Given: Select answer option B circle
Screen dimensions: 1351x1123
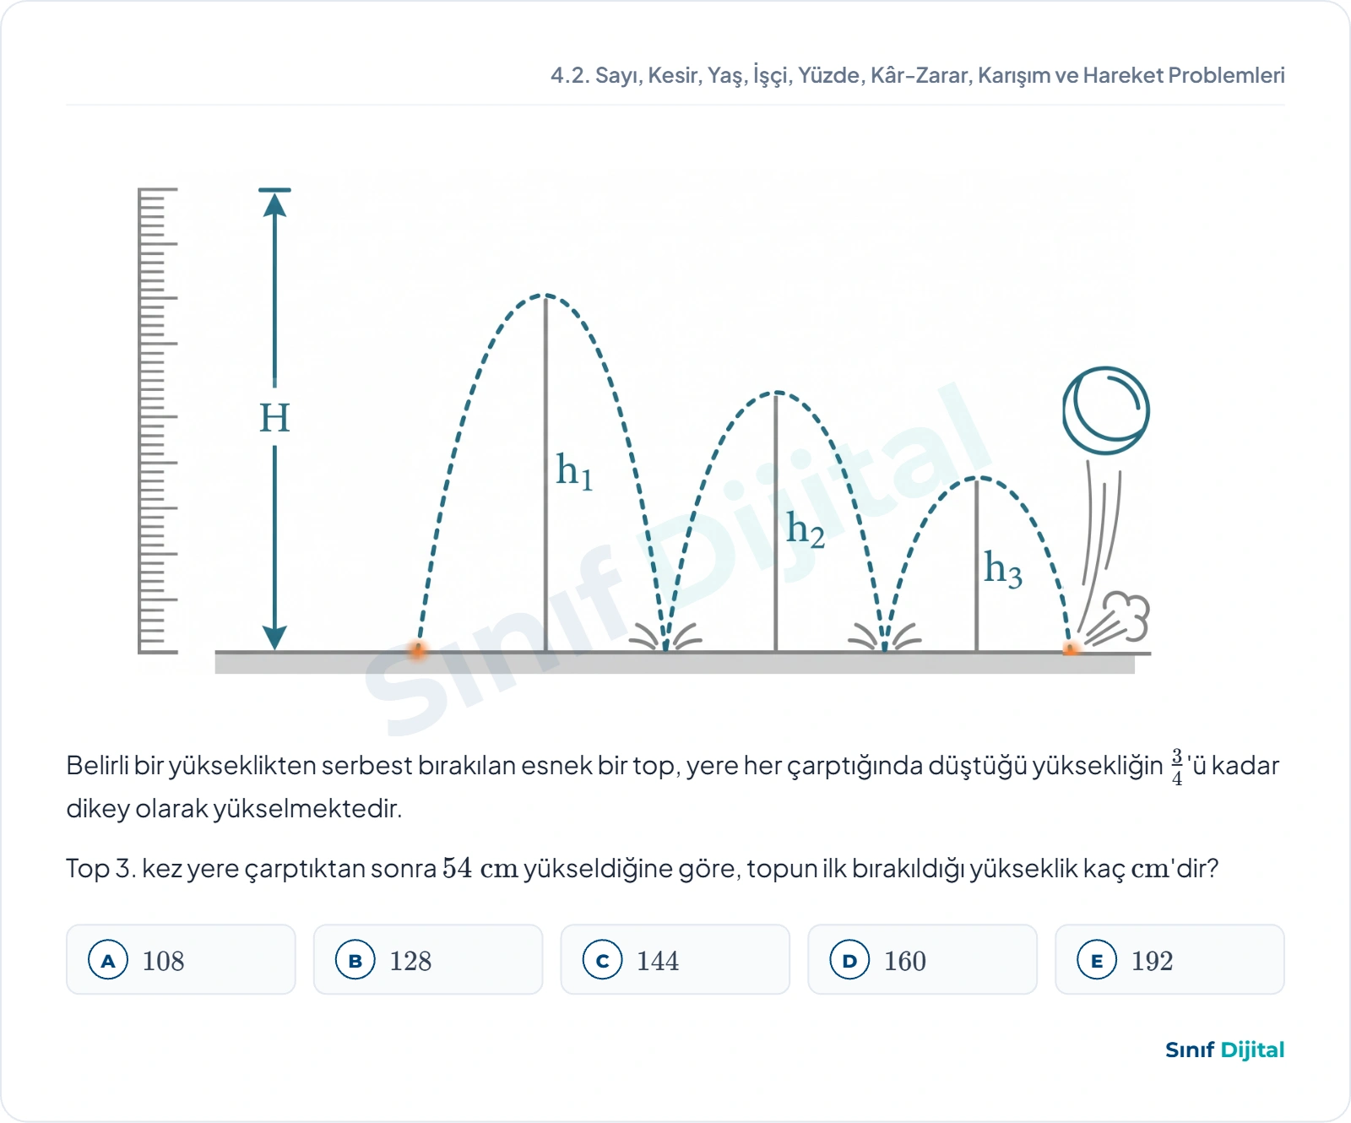Looking at the screenshot, I should [x=355, y=960].
